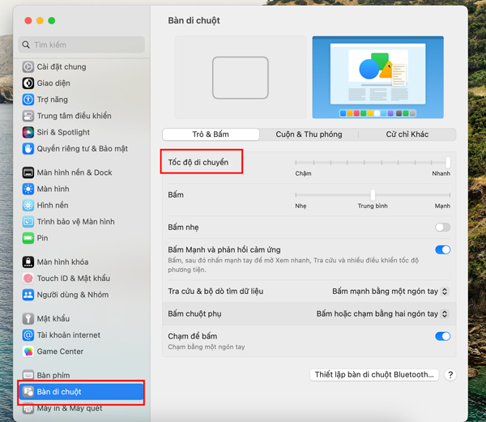Switch to Cử chỉ Khác tab
Viewport: 486px width, 422px height.
(407, 134)
